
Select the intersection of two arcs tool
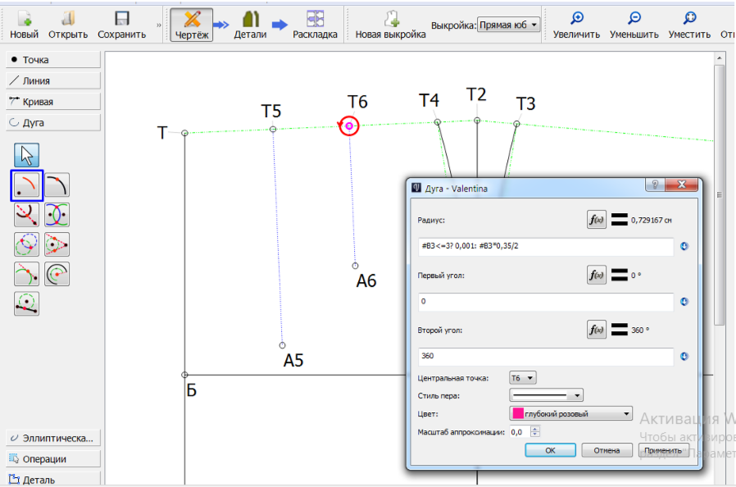click(x=57, y=215)
